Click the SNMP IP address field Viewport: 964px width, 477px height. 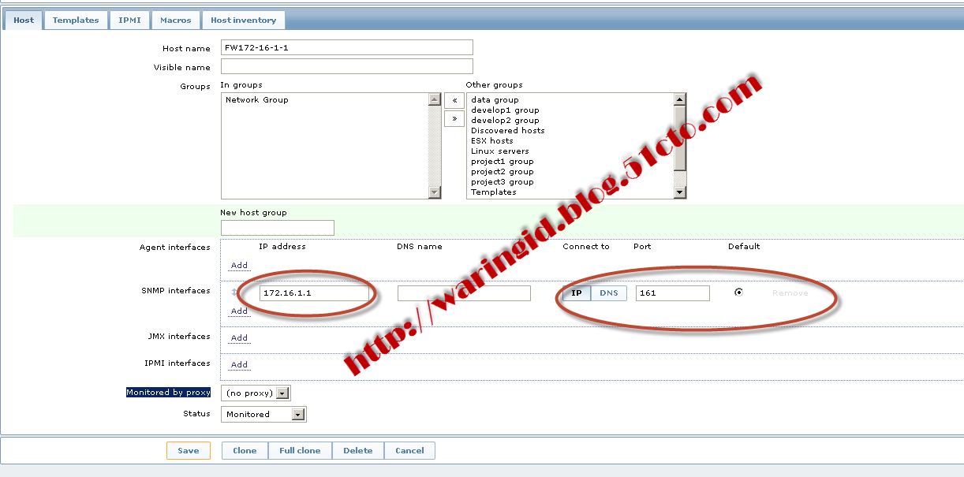(315, 293)
